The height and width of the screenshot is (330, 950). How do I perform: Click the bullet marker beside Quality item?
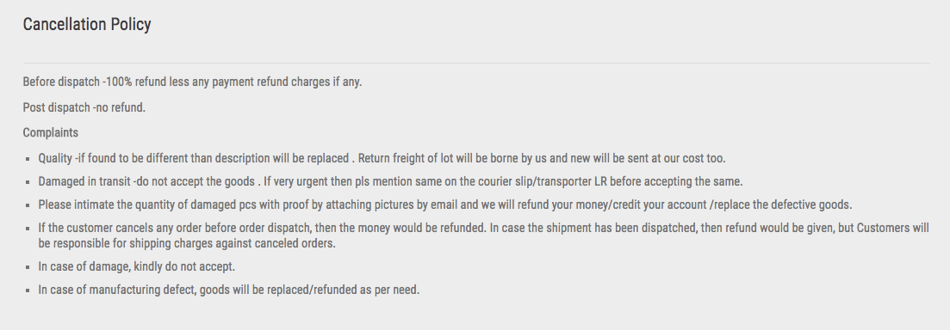pos(28,159)
